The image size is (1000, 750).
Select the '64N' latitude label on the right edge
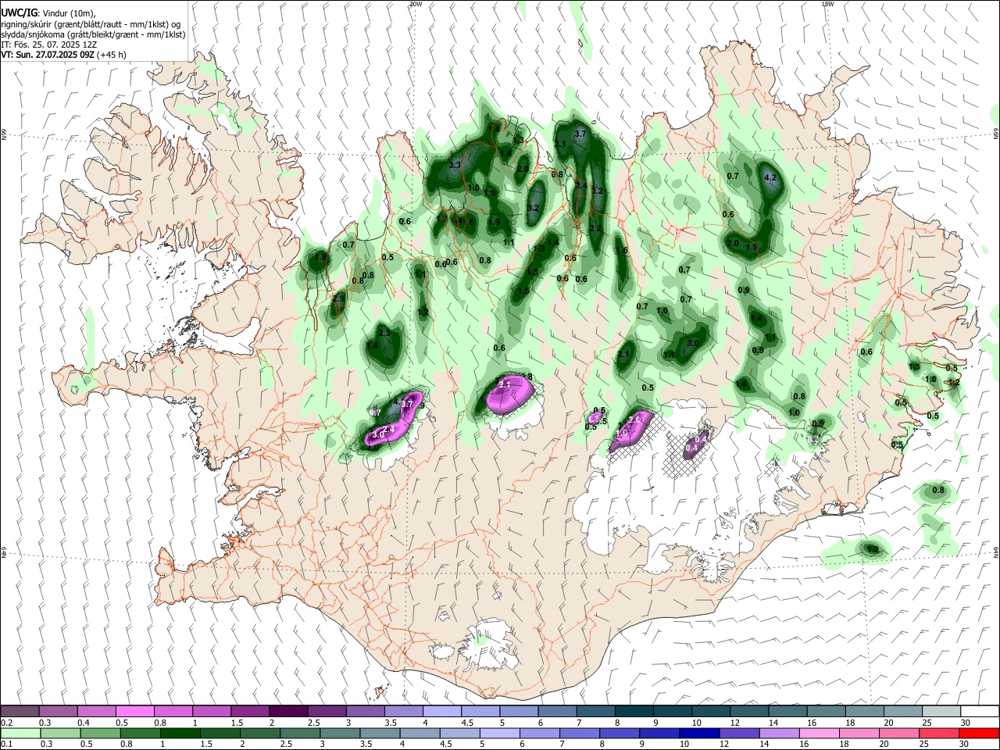996,552
